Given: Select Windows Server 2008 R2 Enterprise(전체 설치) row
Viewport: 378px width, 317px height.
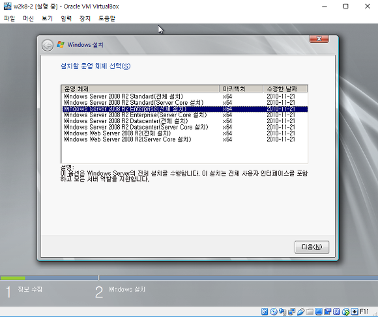Looking at the screenshot, I should 184,109.
